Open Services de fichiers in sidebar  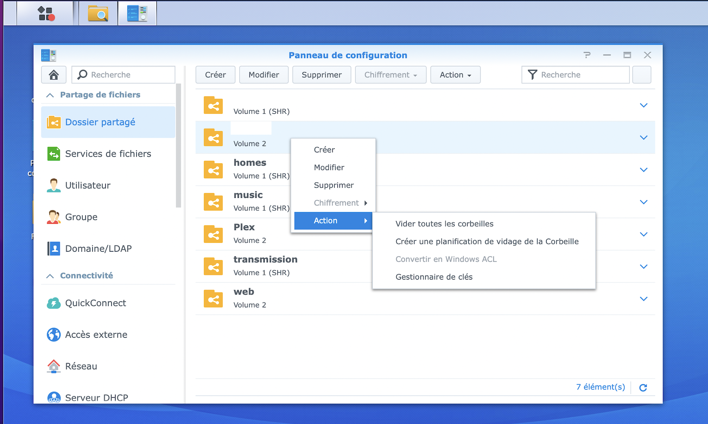tap(108, 154)
